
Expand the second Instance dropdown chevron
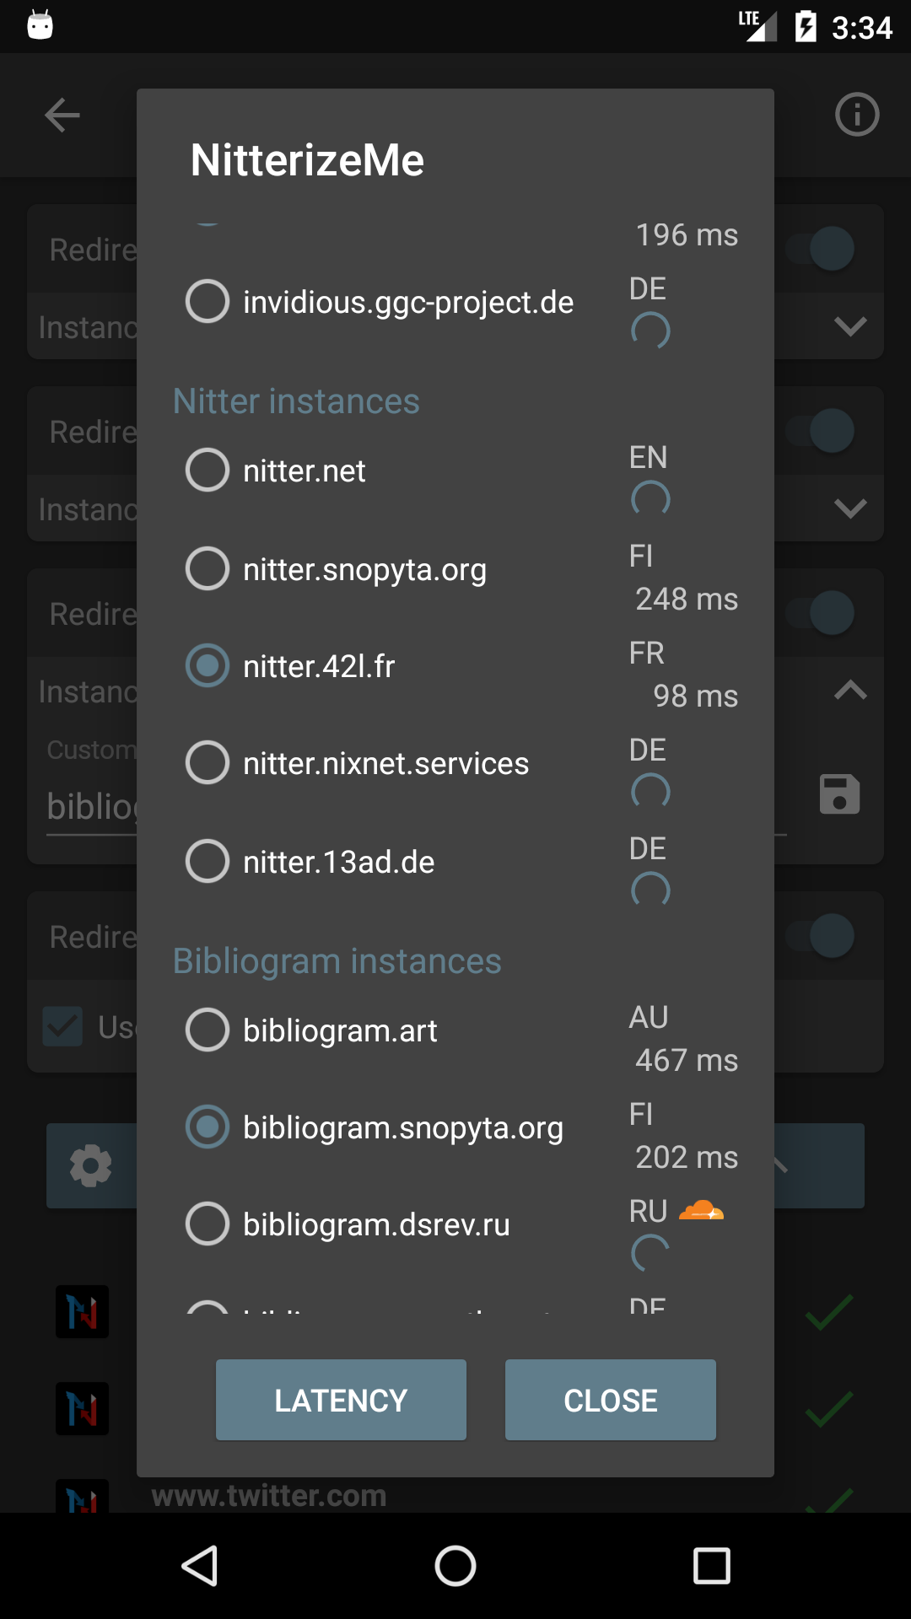point(849,508)
